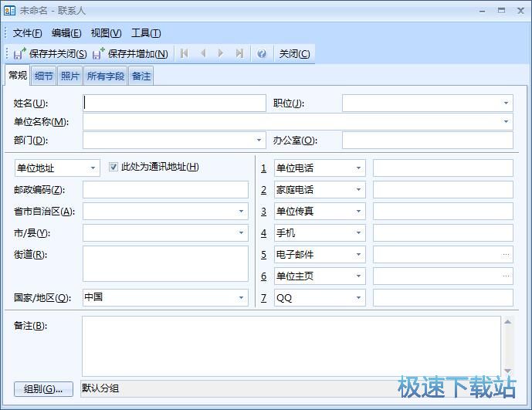Switch to the 常规 tab
The width and height of the screenshot is (532, 410).
[18, 75]
